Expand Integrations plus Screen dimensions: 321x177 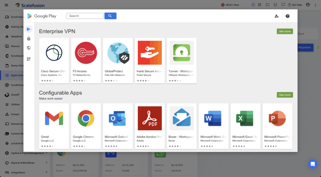46,172
